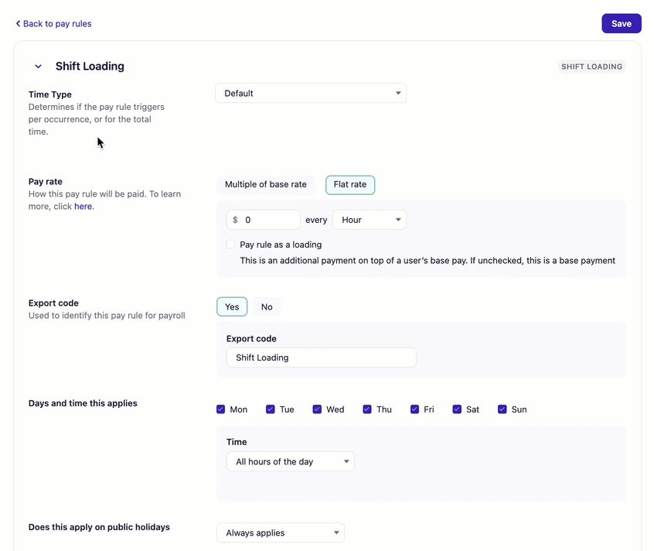Viewport: 654px width, 551px height.
Task: Click the Shift Loading heading
Action: (x=90, y=67)
